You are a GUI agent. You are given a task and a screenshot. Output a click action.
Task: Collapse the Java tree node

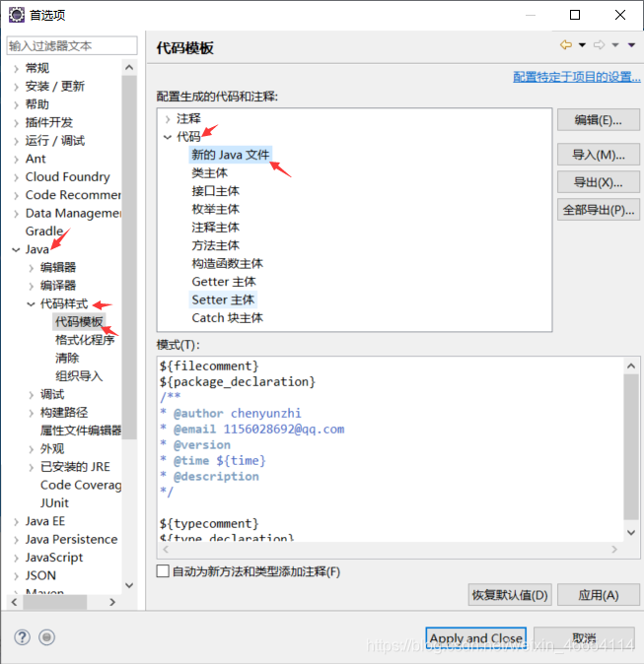(16, 250)
